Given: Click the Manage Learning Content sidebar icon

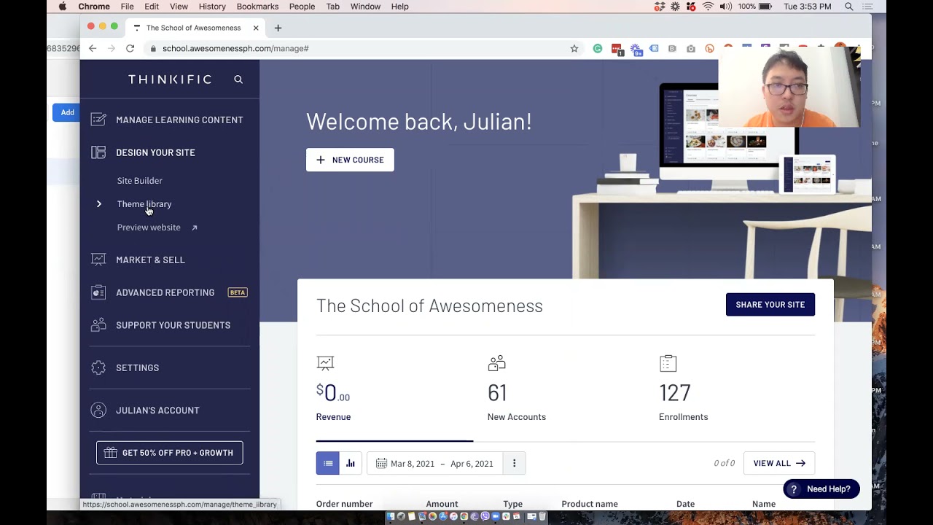Looking at the screenshot, I should (98, 120).
